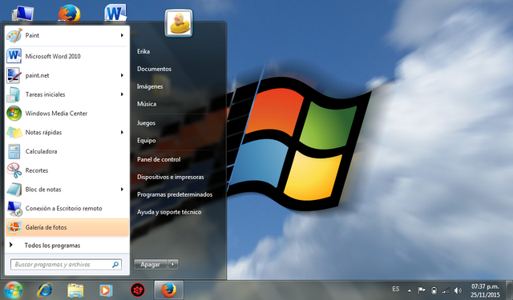Launch Windows Media Center icon

coord(14,114)
